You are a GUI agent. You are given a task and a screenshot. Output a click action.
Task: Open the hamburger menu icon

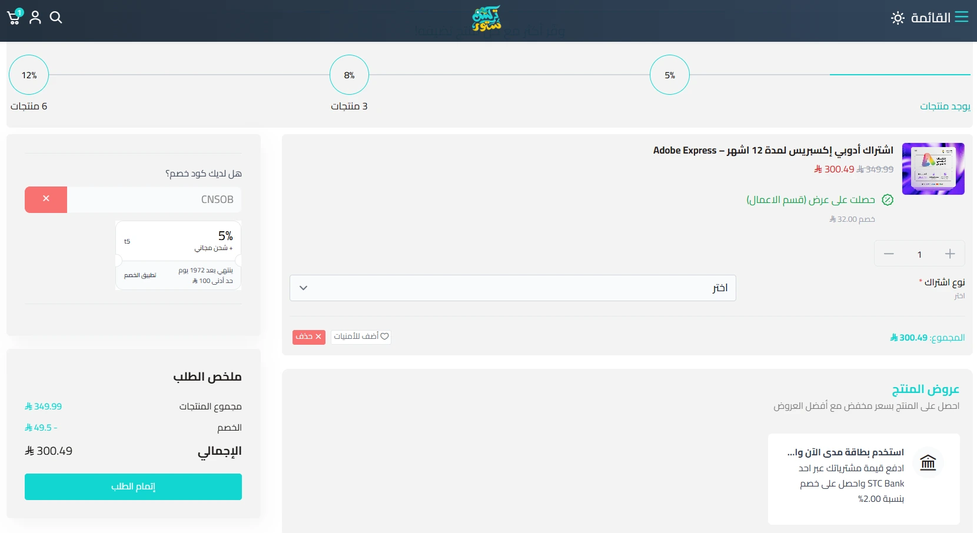[962, 17]
